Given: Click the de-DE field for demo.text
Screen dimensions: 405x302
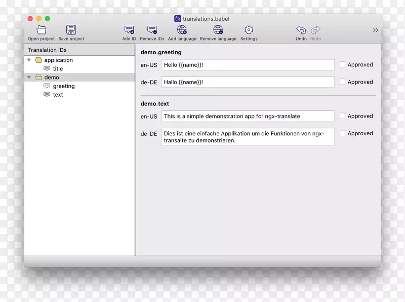Looking at the screenshot, I should click(248, 137).
